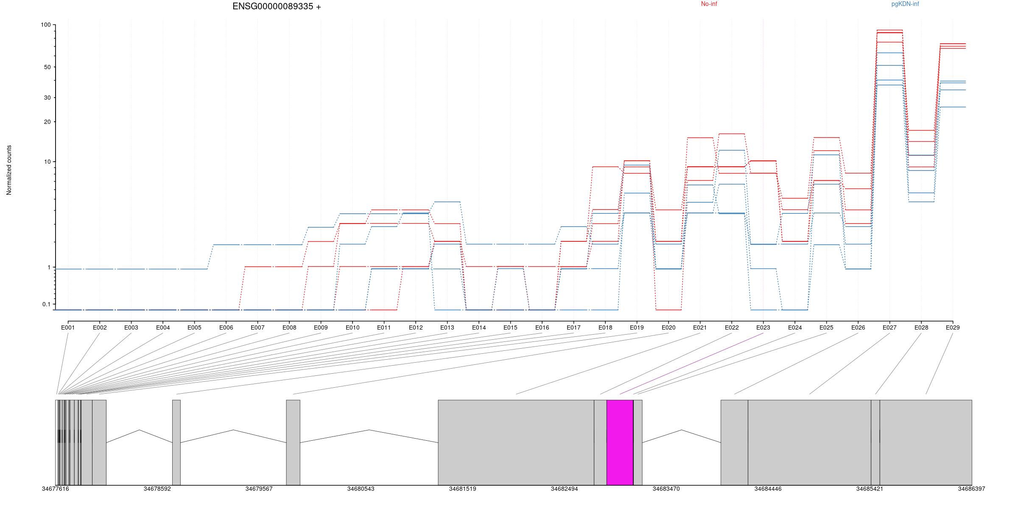Image resolution: width=1018 pixels, height=509 pixels.
Task: Click the E003 exon label
Action: click(131, 327)
